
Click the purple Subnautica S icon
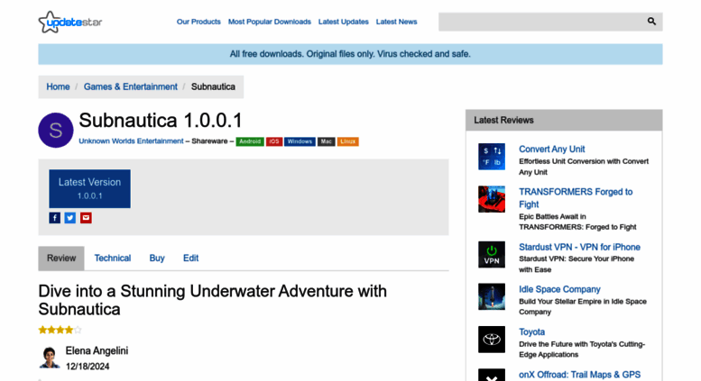[56, 131]
